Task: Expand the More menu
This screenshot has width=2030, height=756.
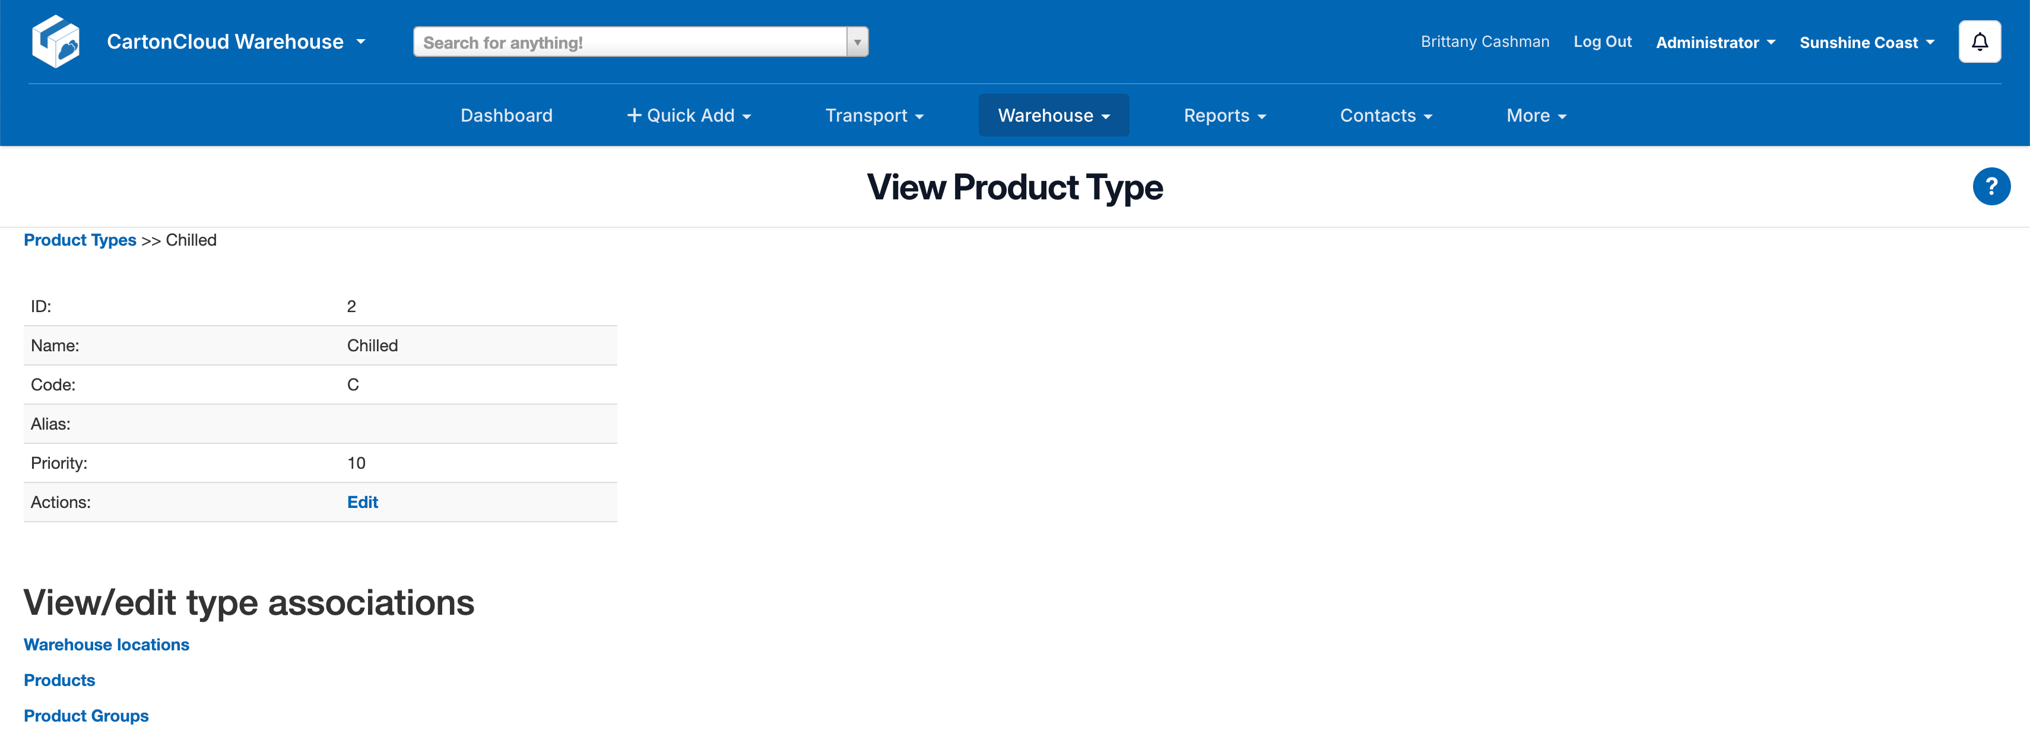Action: point(1535,116)
